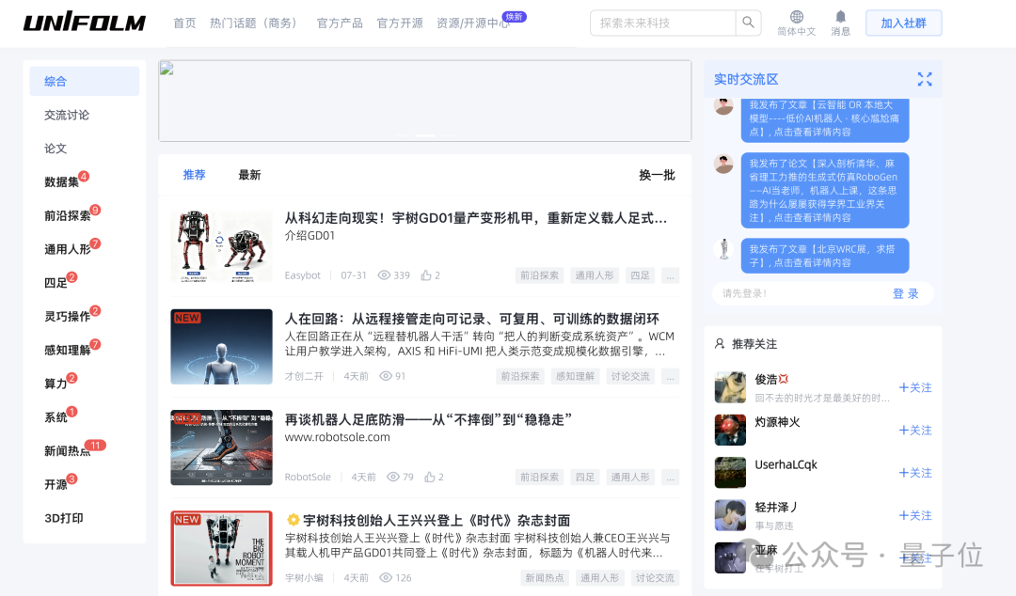The image size is (1016, 596).
Task: Select 3D打印 category in the sidebar
Action: pyautogui.click(x=64, y=518)
